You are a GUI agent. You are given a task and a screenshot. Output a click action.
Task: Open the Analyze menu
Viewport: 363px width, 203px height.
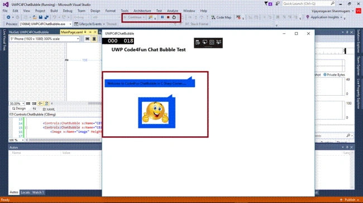click(173, 11)
